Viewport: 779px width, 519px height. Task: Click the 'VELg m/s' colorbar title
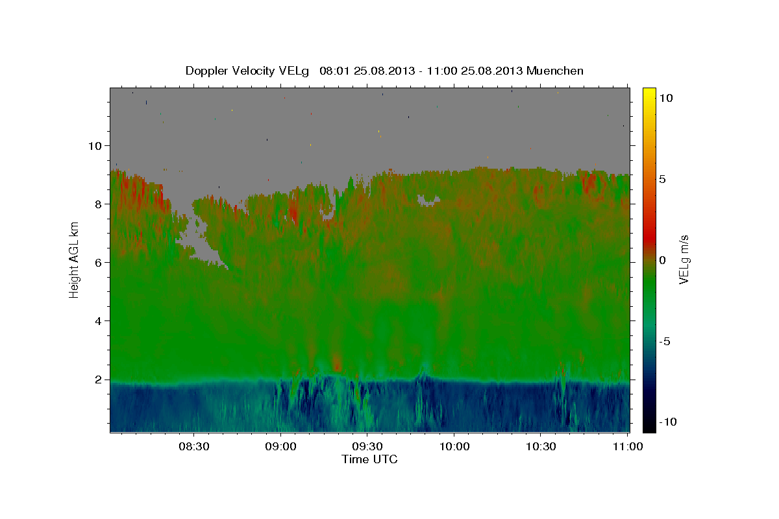[x=685, y=259]
